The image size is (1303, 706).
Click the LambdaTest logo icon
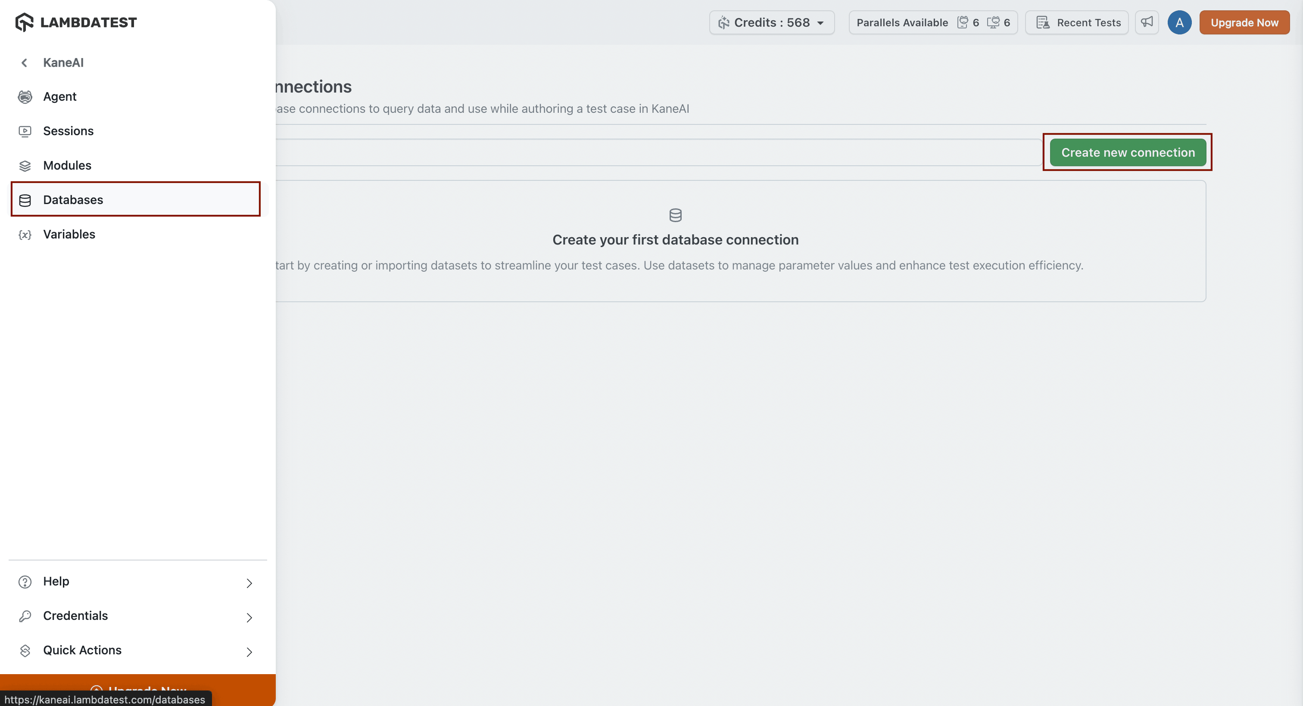(24, 22)
